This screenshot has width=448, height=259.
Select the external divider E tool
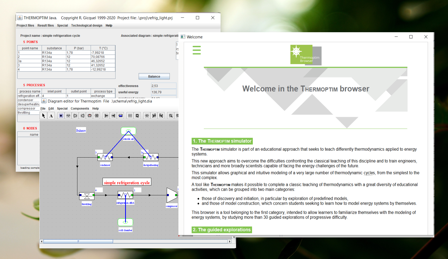(x=161, y=116)
